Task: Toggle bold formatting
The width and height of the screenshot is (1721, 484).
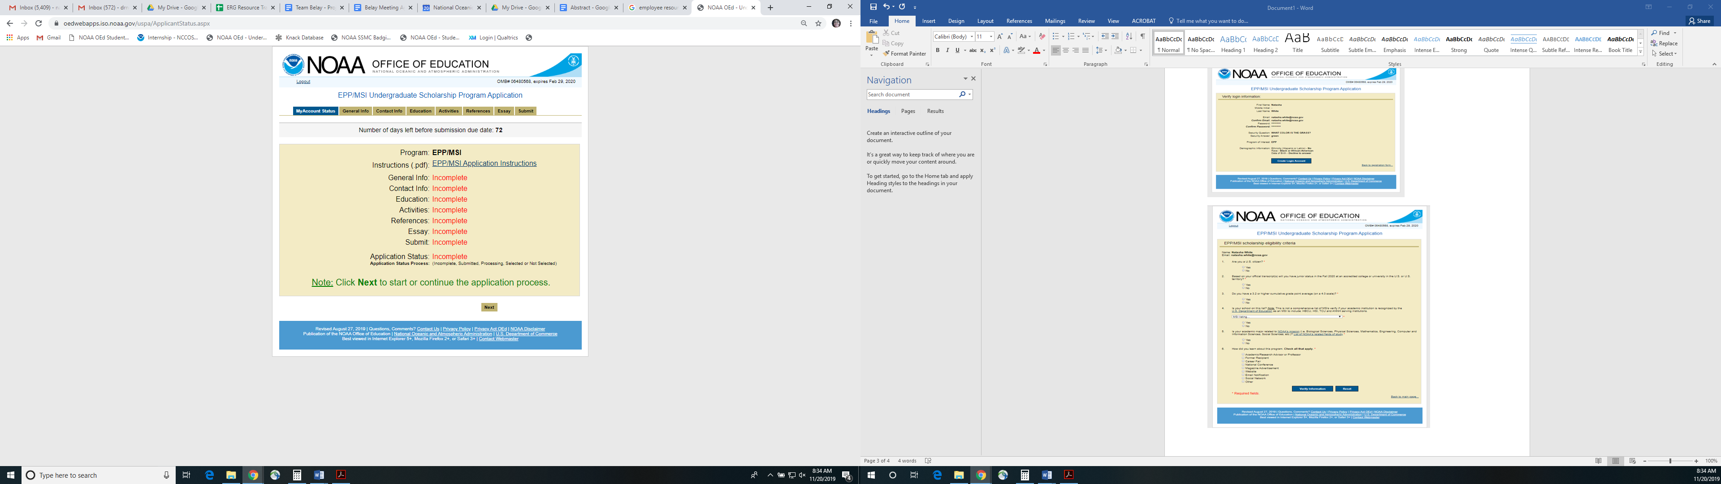Action: (937, 51)
